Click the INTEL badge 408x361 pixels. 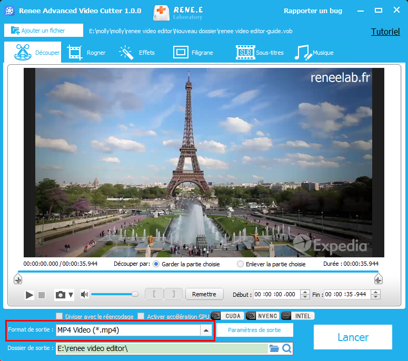click(298, 316)
